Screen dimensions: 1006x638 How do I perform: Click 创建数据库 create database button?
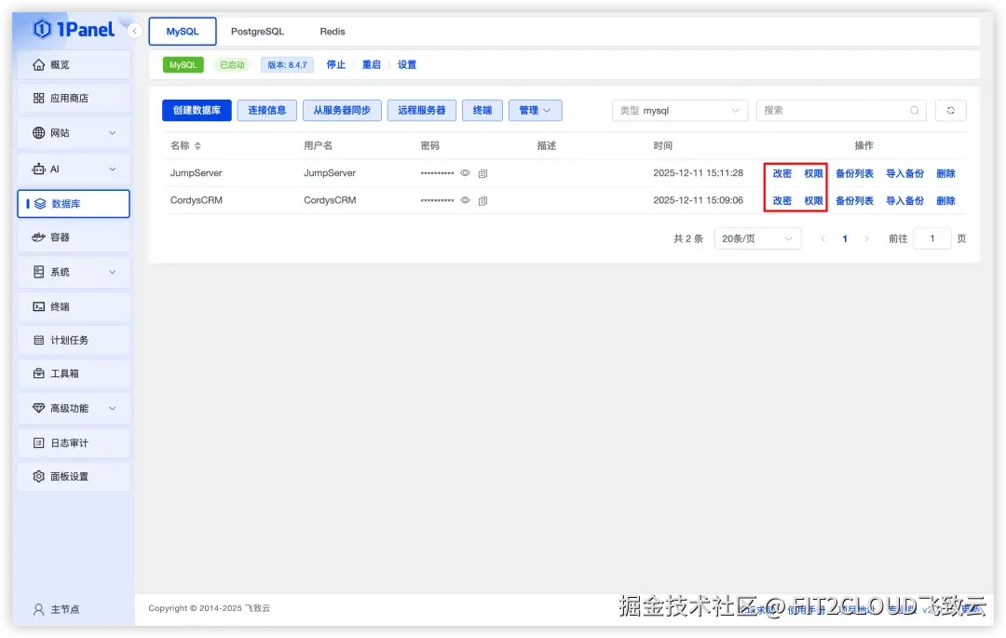pyautogui.click(x=197, y=110)
